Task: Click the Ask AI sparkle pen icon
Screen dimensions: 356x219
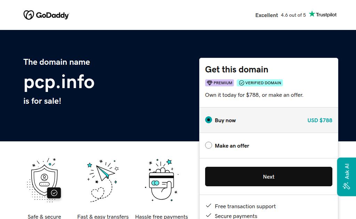Action: [346, 186]
